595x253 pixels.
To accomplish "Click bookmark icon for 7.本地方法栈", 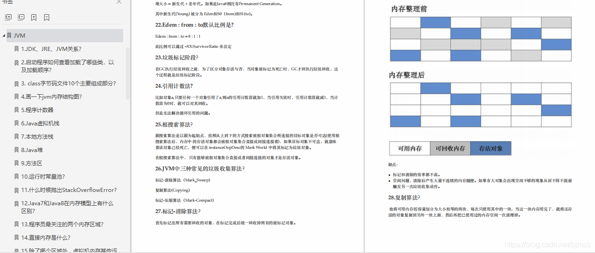I will coord(17,137).
